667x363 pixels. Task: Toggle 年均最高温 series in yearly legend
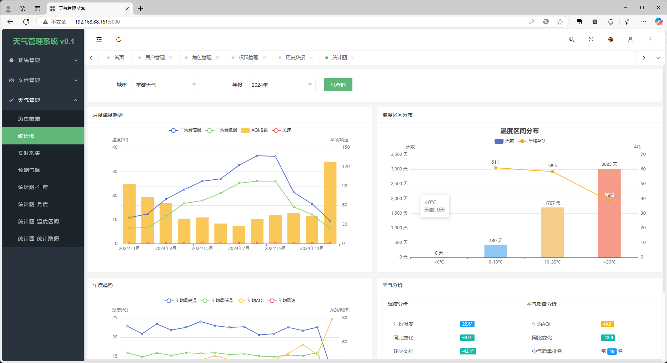point(181,301)
